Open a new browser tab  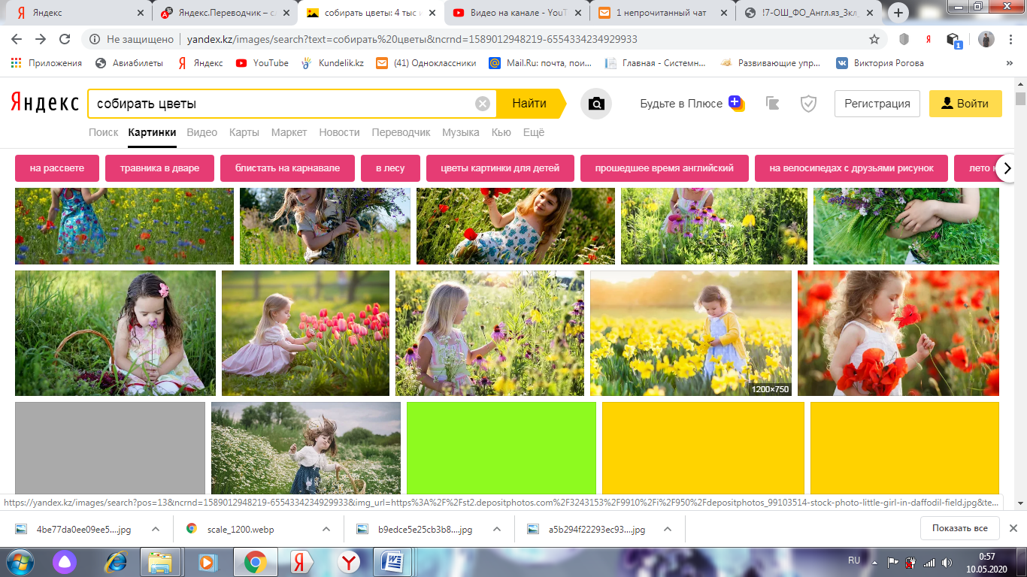click(898, 13)
